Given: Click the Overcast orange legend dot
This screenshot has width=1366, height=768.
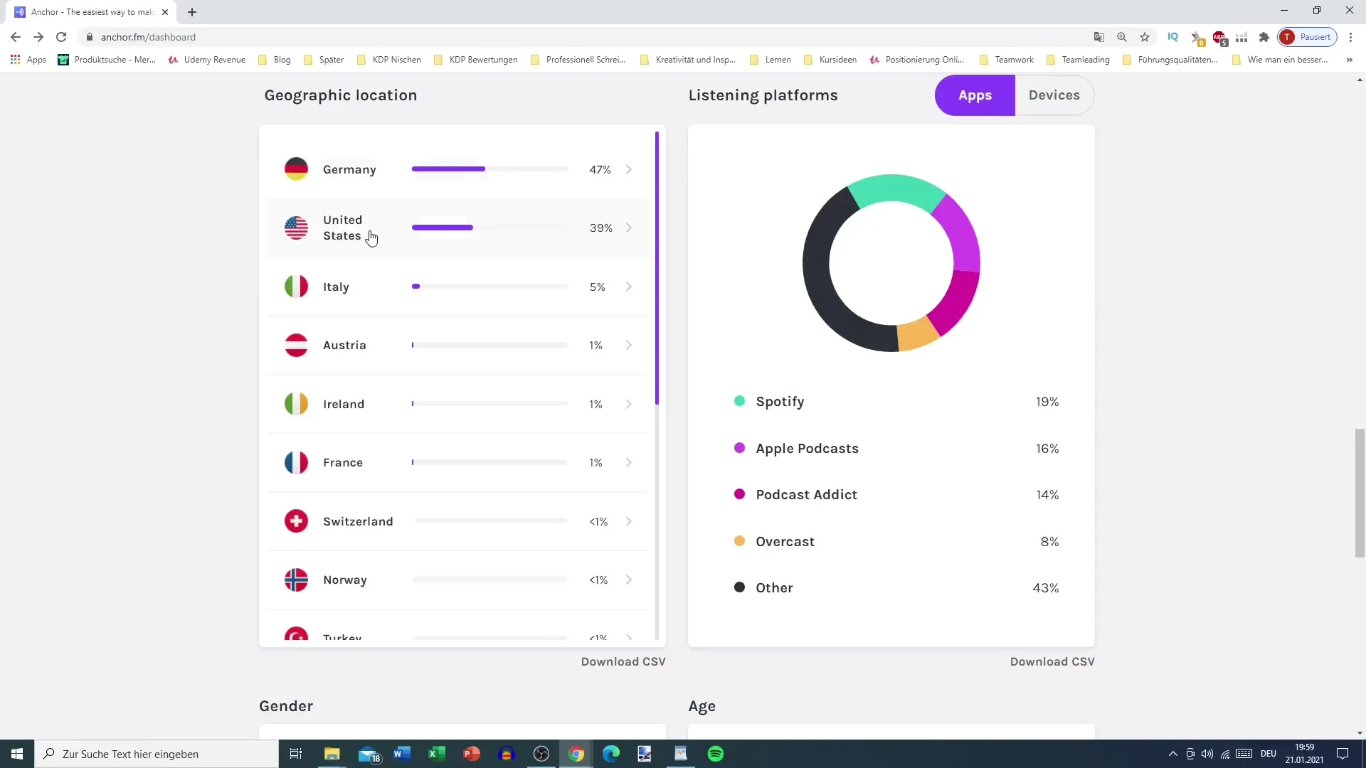Looking at the screenshot, I should [x=739, y=541].
